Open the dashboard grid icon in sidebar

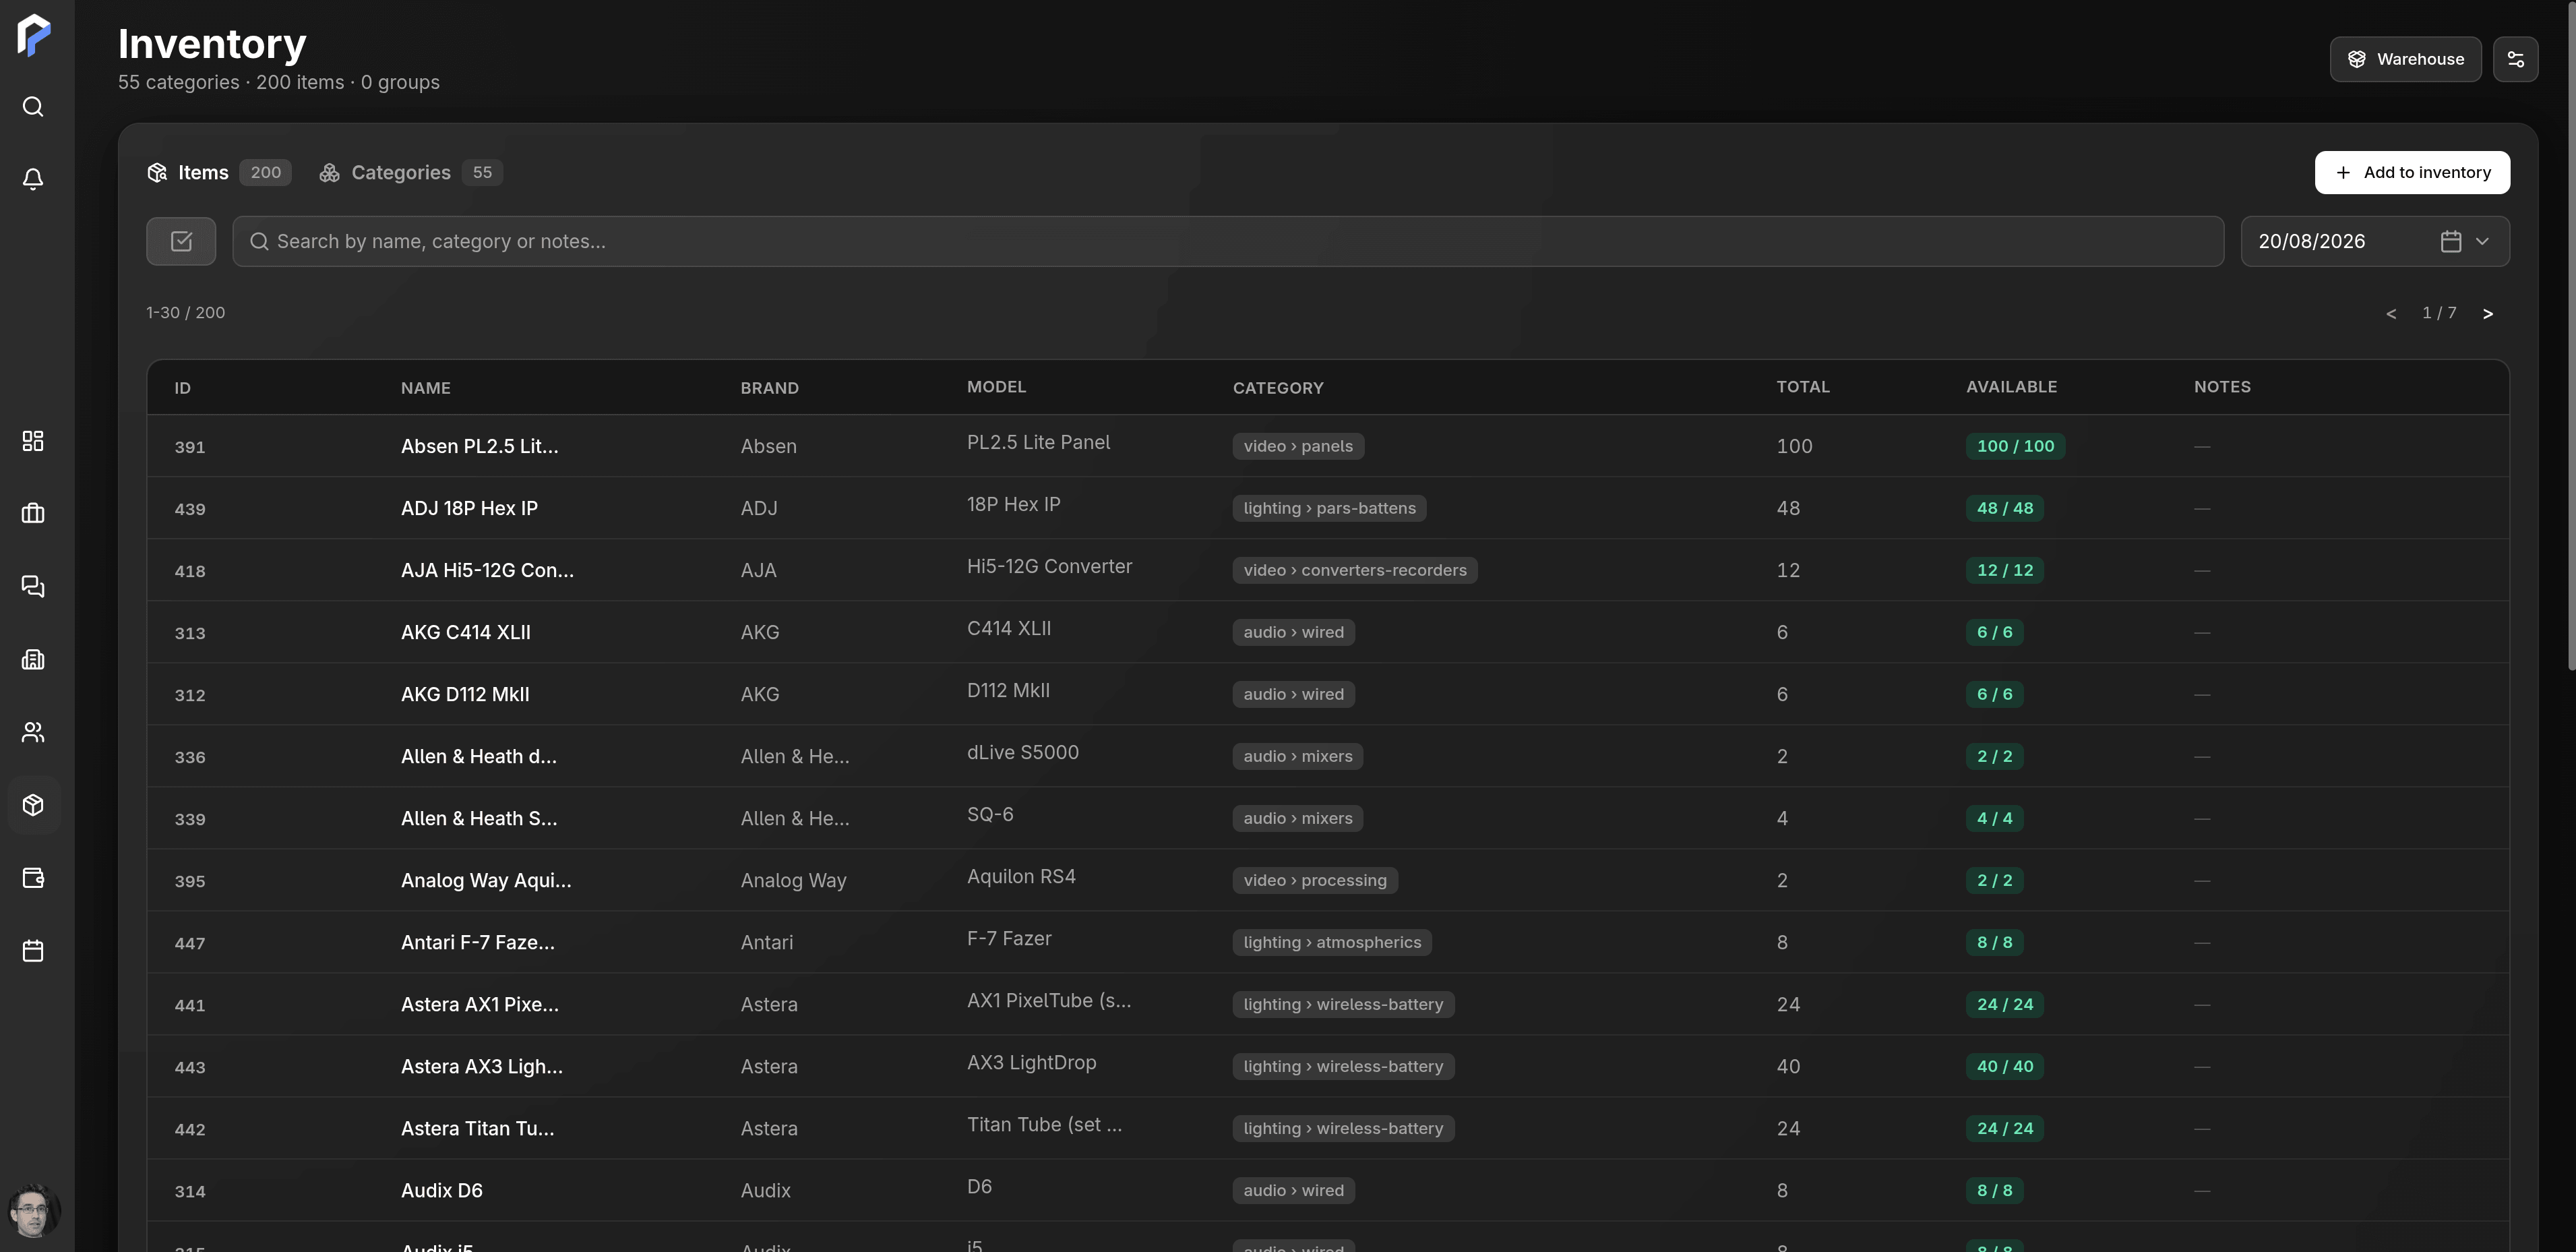click(x=33, y=441)
